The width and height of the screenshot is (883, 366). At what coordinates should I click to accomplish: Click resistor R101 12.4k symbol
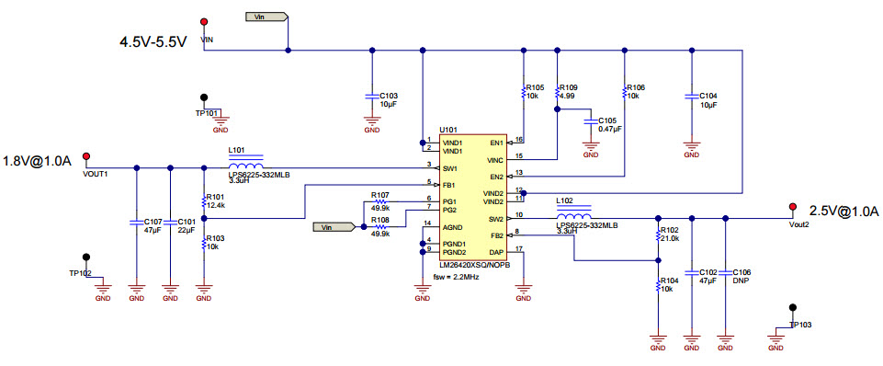click(204, 200)
